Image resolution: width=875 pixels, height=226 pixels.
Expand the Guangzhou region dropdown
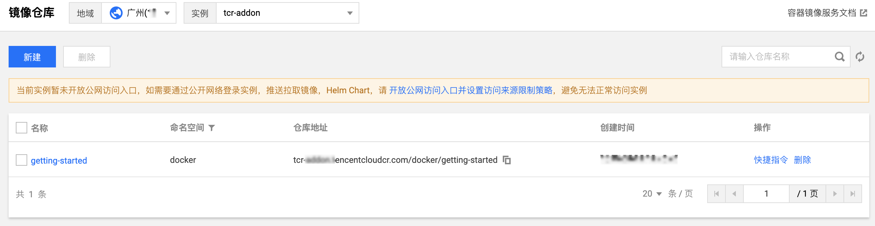point(139,13)
